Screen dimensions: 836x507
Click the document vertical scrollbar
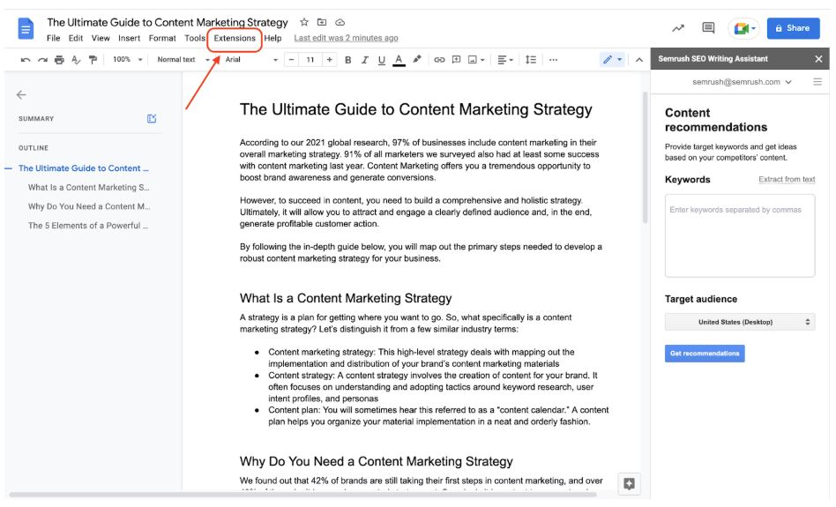[x=646, y=157]
